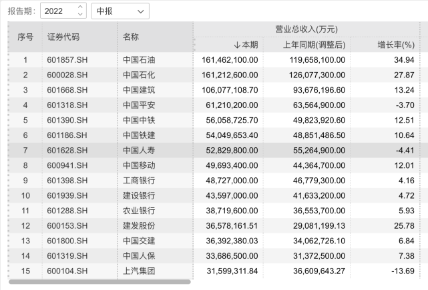The image size is (428, 290).
Task: Select the 中国石化 row name
Action: click(x=139, y=75)
